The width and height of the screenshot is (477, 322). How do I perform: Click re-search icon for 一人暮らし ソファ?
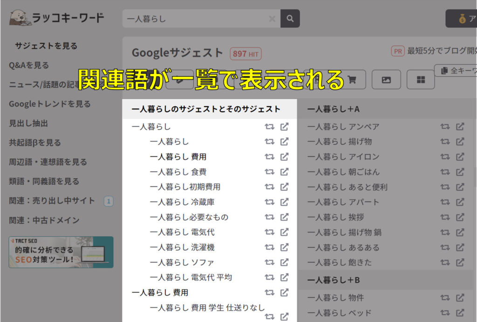click(x=269, y=262)
